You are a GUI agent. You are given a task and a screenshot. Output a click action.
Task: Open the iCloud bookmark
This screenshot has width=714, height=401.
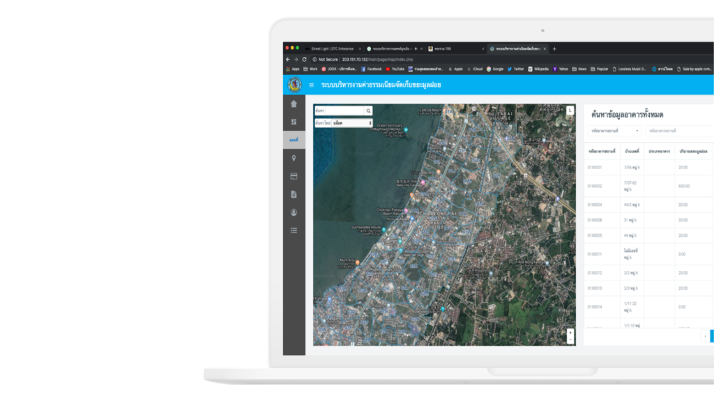click(x=474, y=69)
